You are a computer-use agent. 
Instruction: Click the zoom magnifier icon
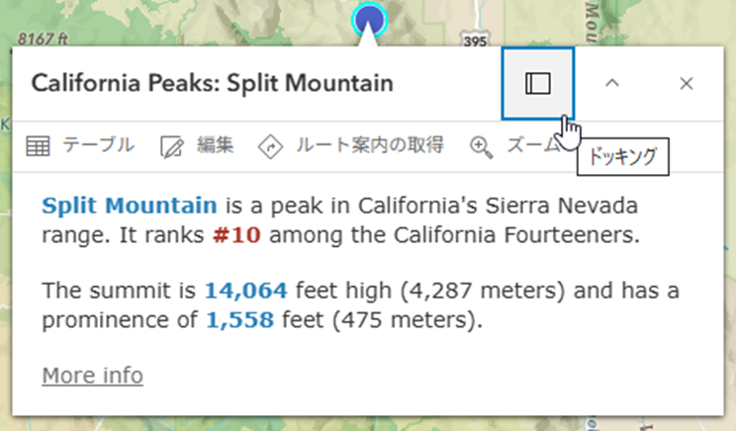tap(482, 146)
